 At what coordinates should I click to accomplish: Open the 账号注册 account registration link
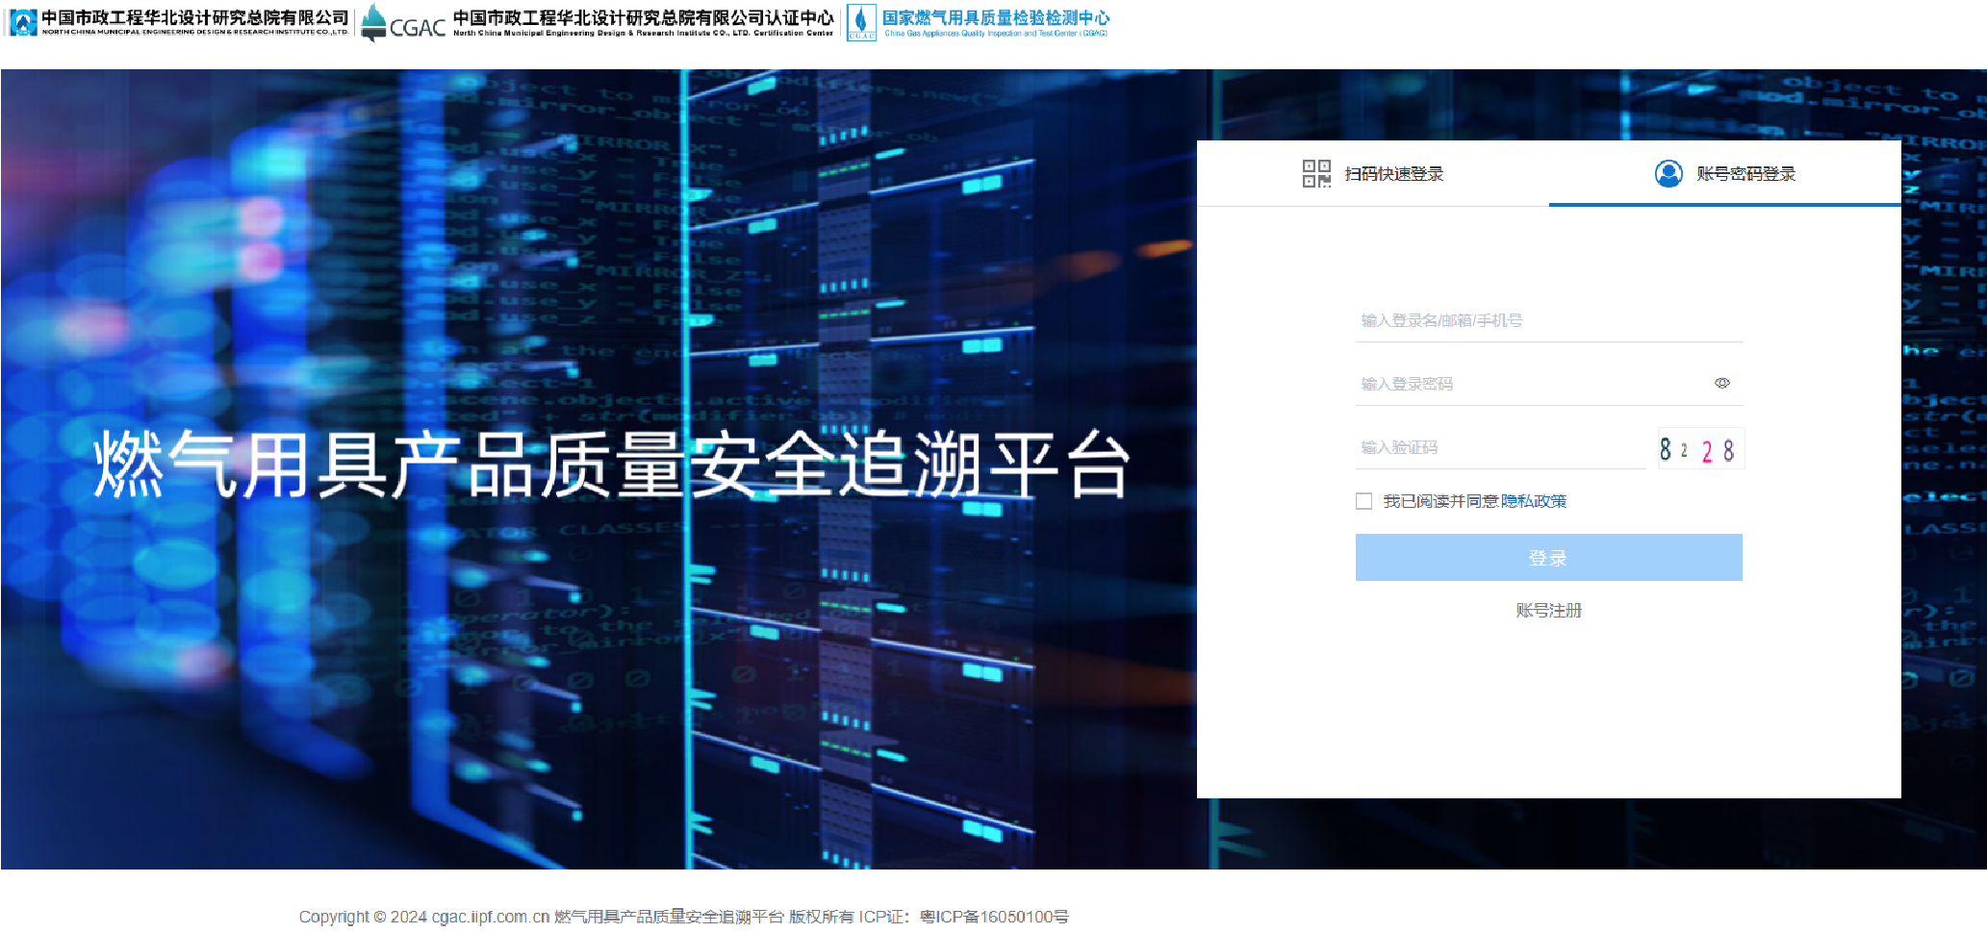click(1548, 611)
